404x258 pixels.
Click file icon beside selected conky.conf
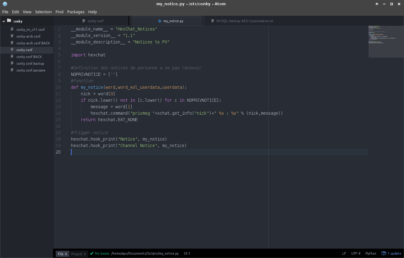[x=12, y=50]
